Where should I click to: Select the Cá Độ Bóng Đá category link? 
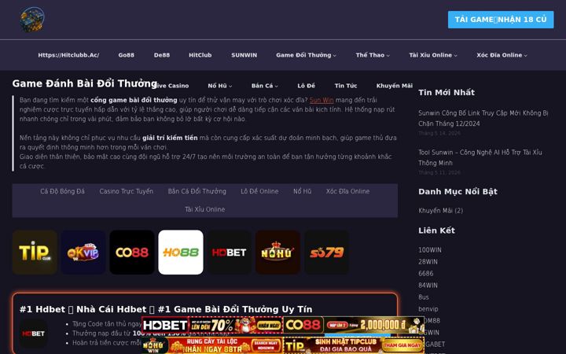[62, 191]
